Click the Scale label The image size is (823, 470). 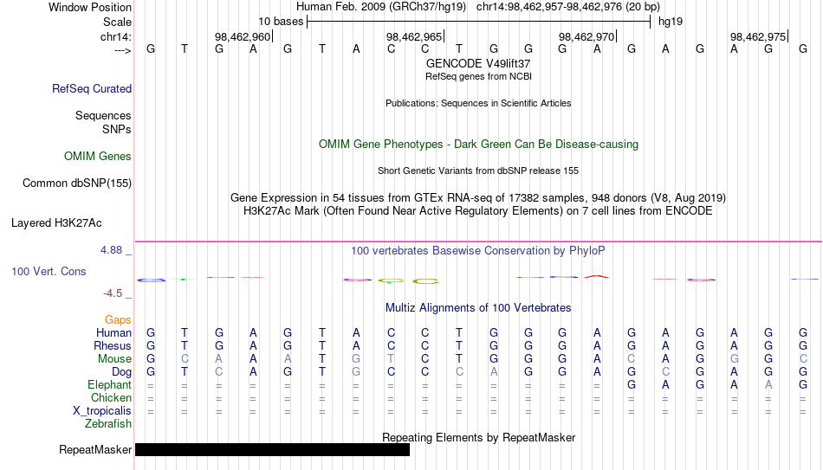pos(117,22)
